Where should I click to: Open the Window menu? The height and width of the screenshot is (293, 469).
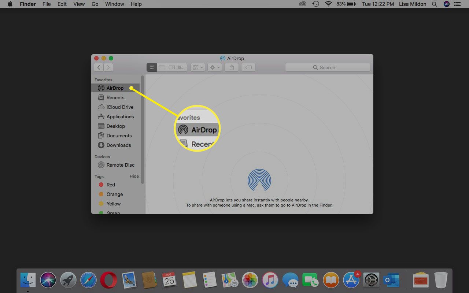click(114, 4)
